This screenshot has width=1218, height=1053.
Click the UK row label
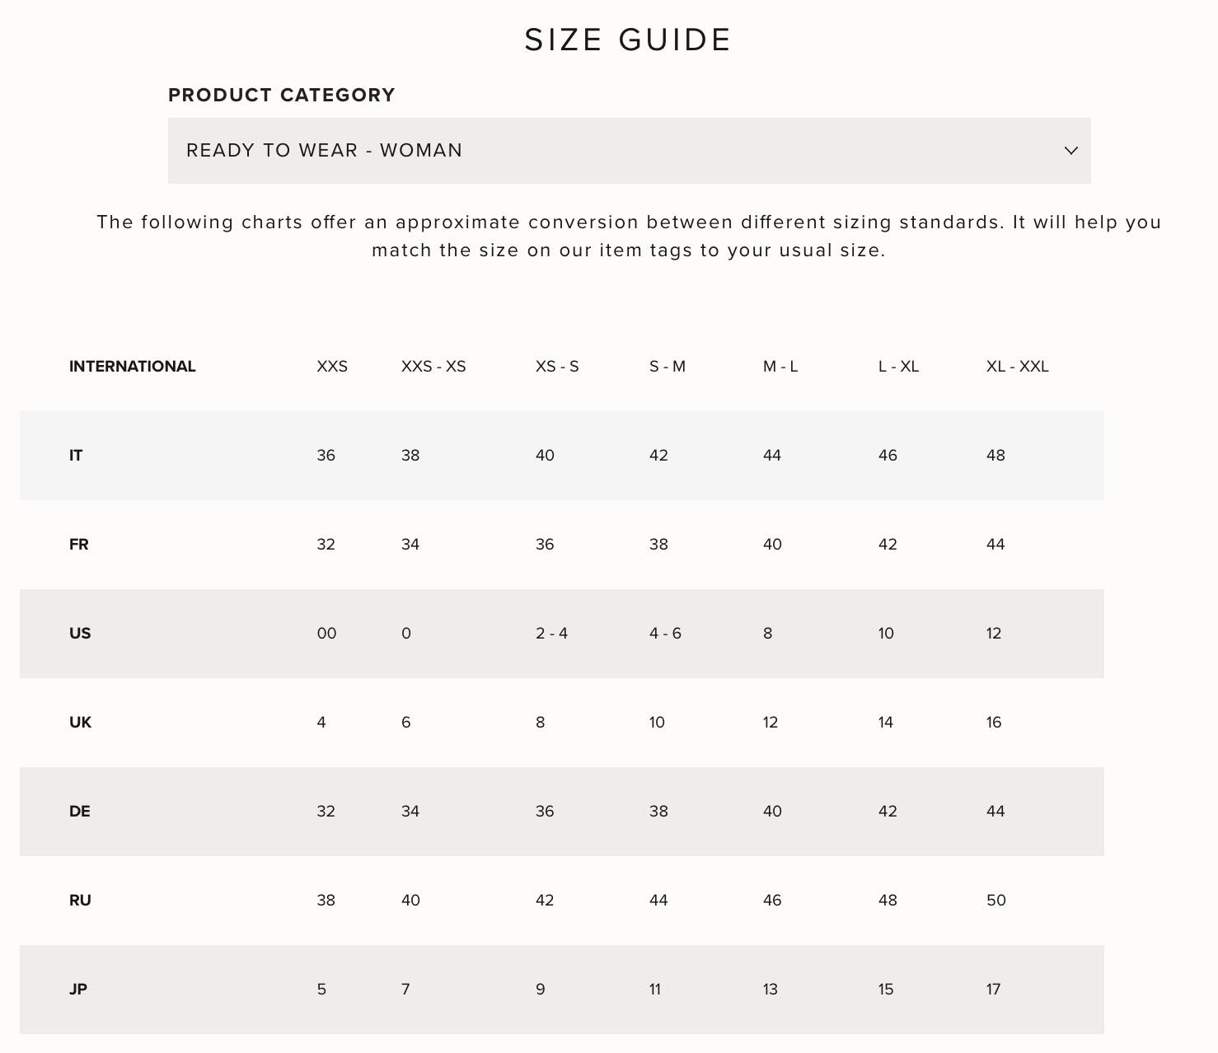(79, 722)
